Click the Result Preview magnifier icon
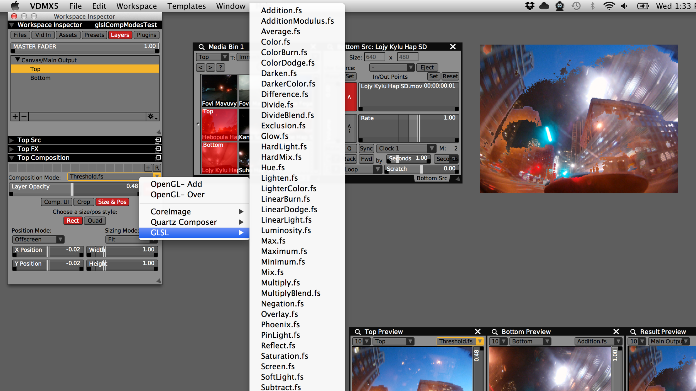Image resolution: width=696 pixels, height=391 pixels. click(x=633, y=332)
